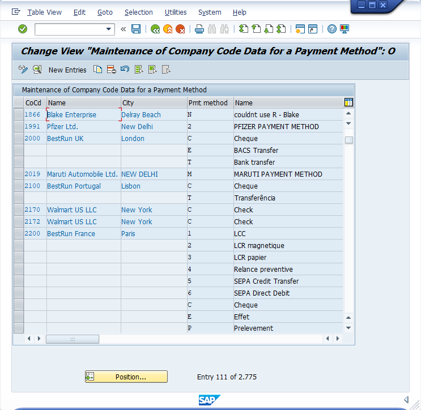Open table column configuration icon
Screen dimensions: 421x410
point(348,103)
